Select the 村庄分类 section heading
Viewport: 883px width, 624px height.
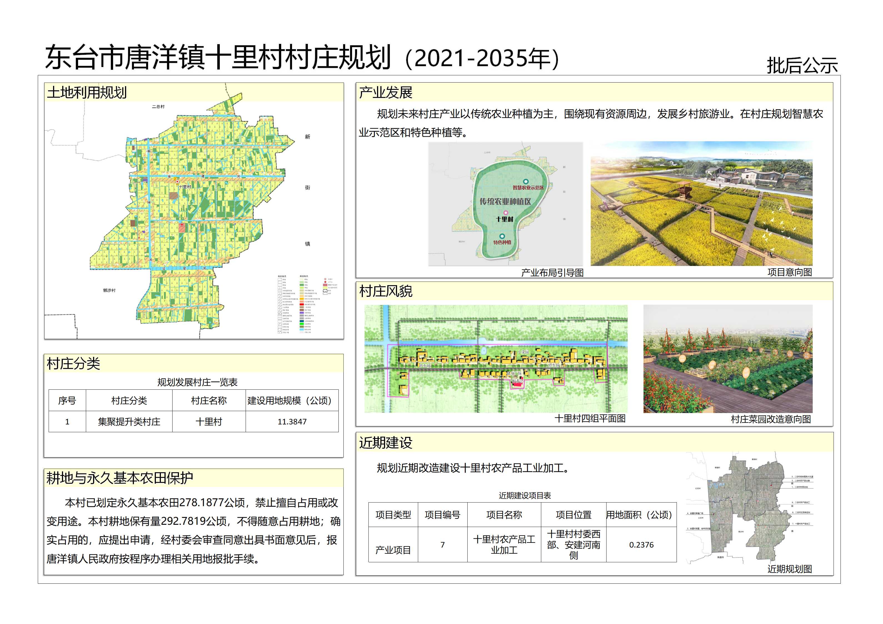[x=73, y=363]
